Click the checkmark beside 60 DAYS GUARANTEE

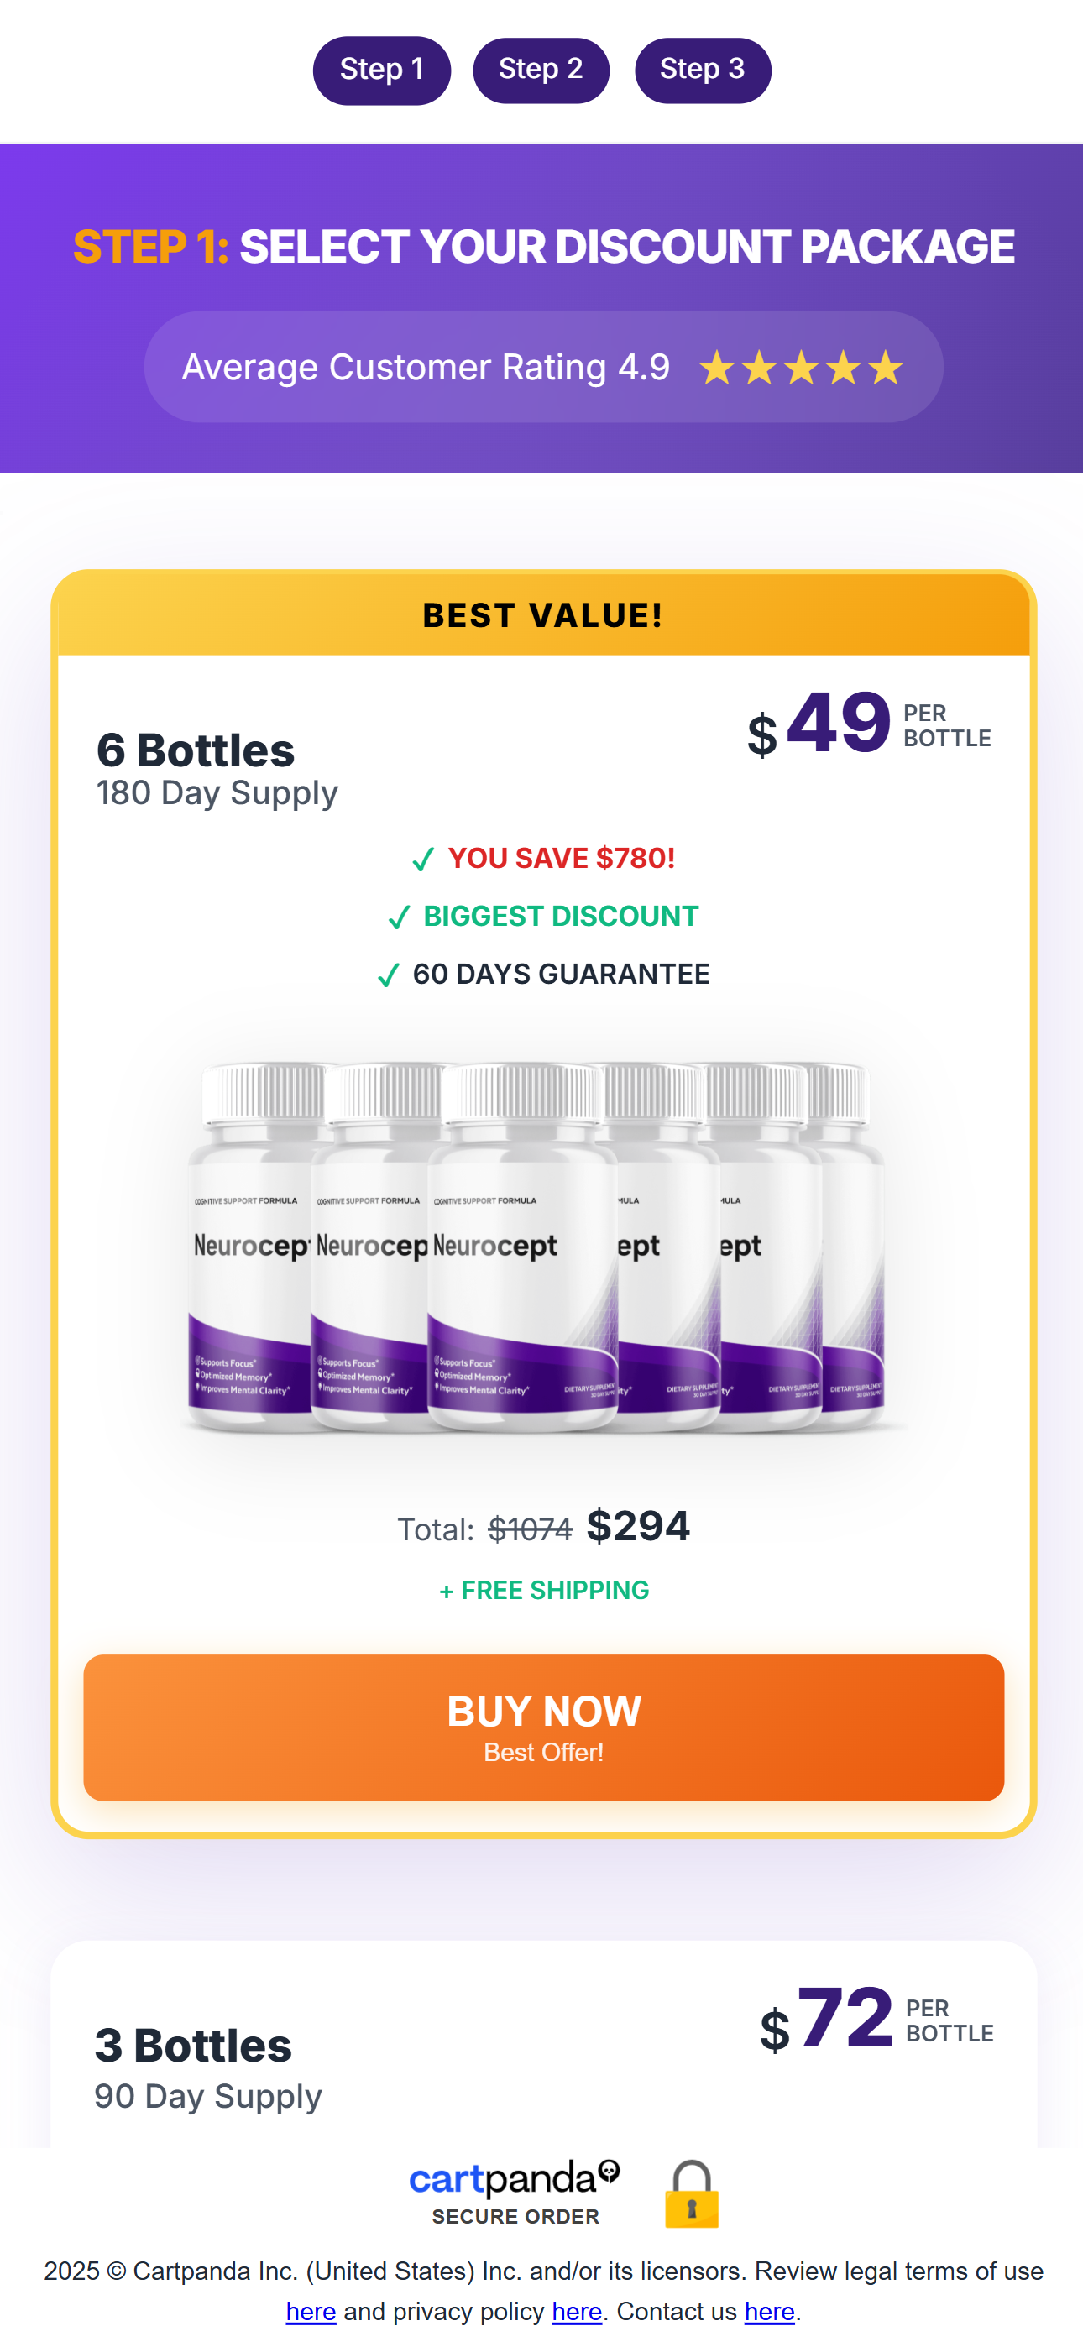[389, 975]
